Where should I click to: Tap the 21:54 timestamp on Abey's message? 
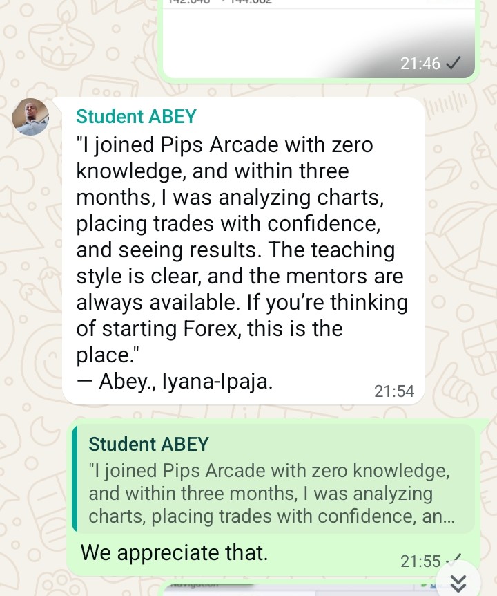(x=394, y=391)
